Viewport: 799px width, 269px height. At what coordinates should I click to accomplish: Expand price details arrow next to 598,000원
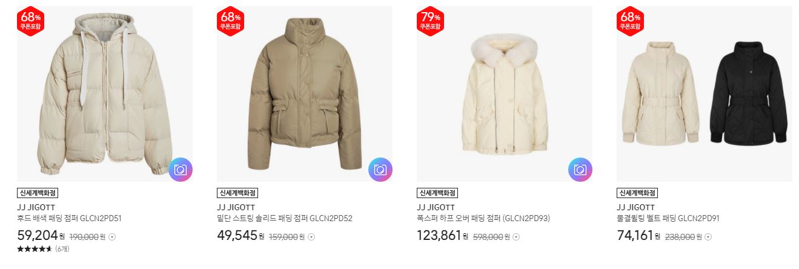tap(516, 237)
